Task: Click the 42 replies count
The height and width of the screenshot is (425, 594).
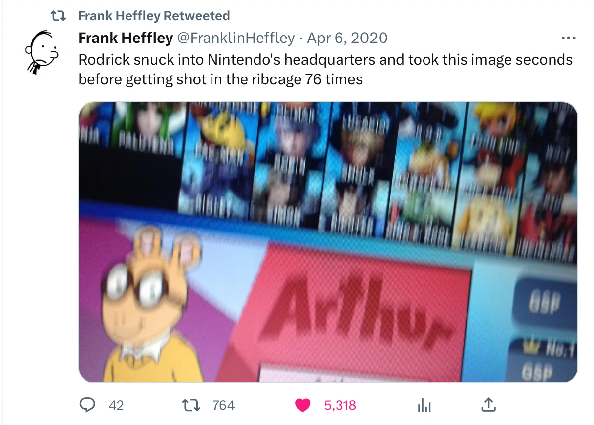Action: pyautogui.click(x=116, y=405)
